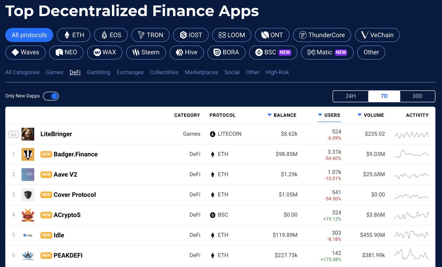Sort the table by BALANCE
Viewport: 442px width, 267px height.
coord(282,115)
